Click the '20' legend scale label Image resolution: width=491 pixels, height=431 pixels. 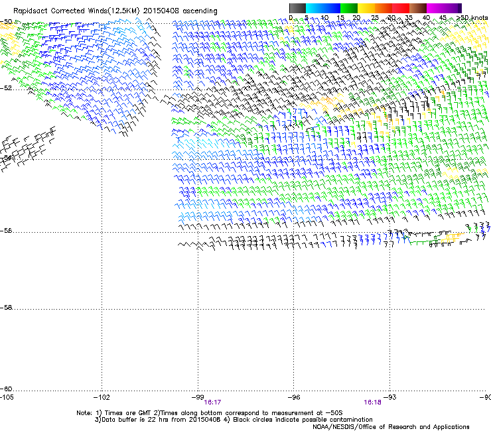click(x=356, y=18)
